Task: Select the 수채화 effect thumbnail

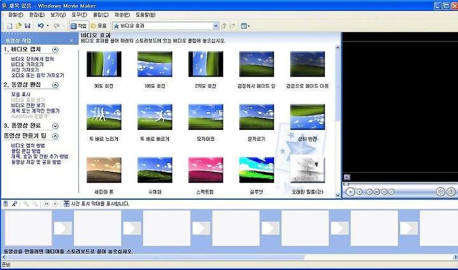Action: [155, 170]
